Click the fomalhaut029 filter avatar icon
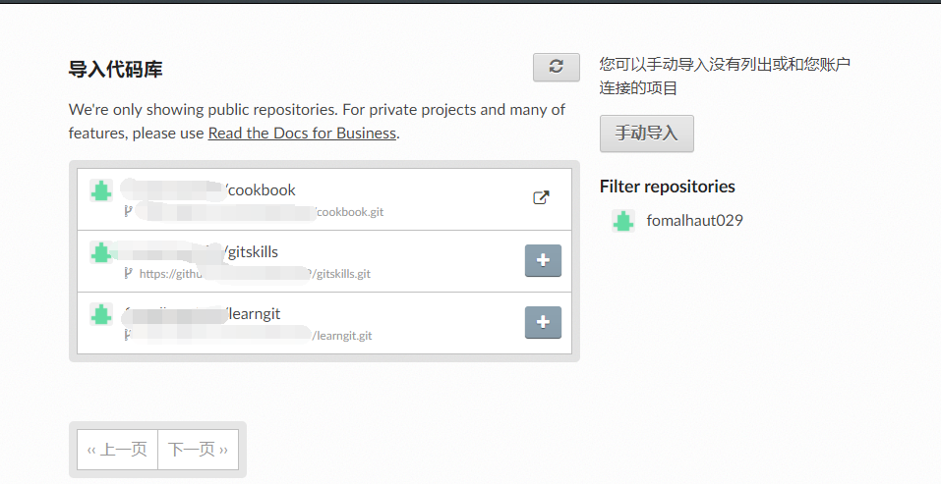This screenshot has height=484, width=941. tap(623, 221)
